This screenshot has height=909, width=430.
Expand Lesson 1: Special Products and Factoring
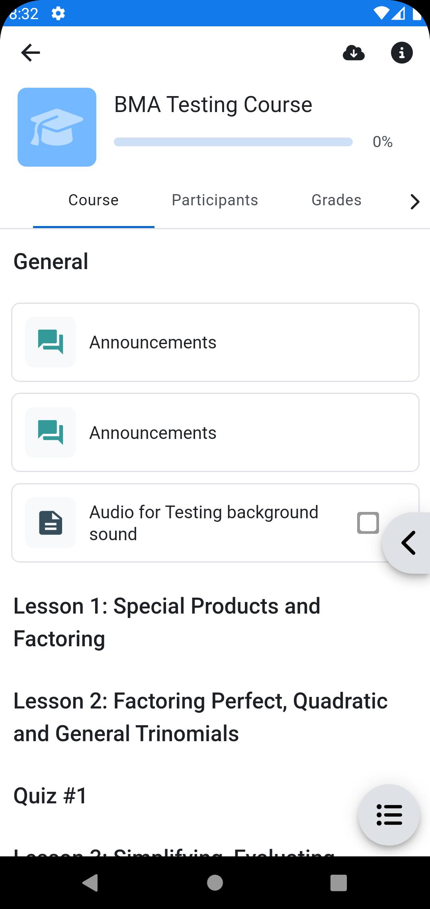click(x=167, y=622)
